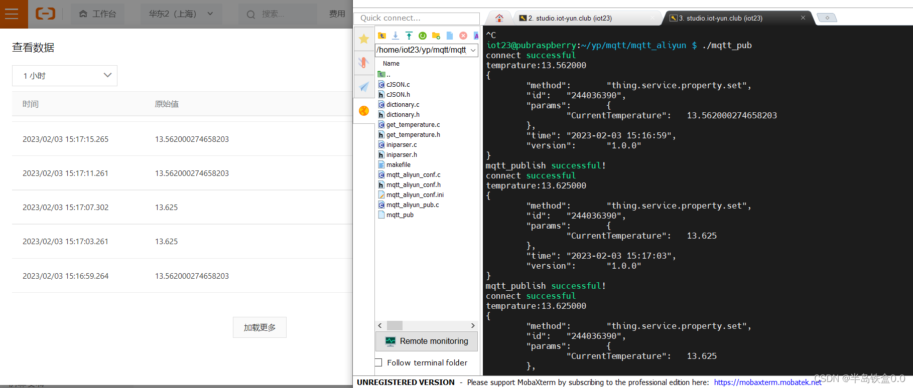The width and height of the screenshot is (913, 388).
Task: Open the Macros paper-plane sidebar tab
Action: pos(364,87)
